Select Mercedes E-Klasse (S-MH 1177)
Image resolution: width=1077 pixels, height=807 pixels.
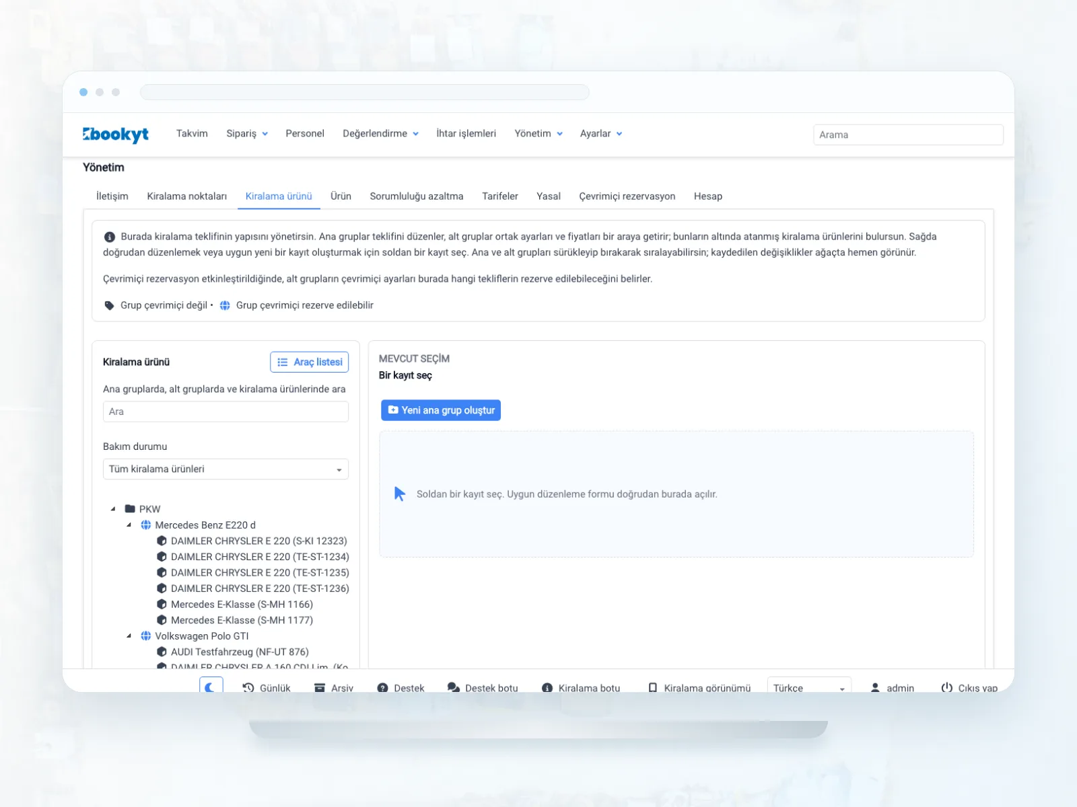coord(242,620)
